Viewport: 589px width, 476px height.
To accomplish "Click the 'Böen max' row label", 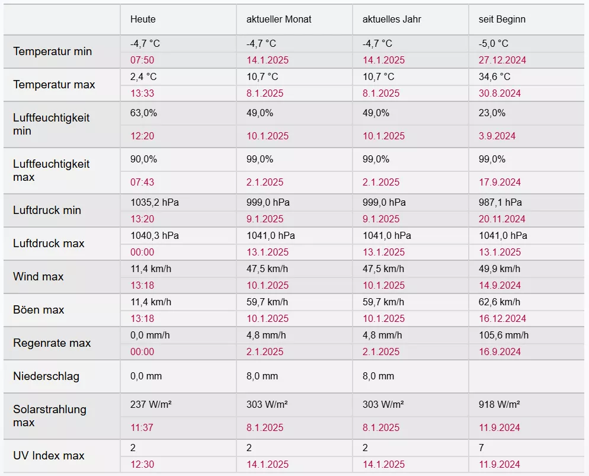I will tap(39, 310).
